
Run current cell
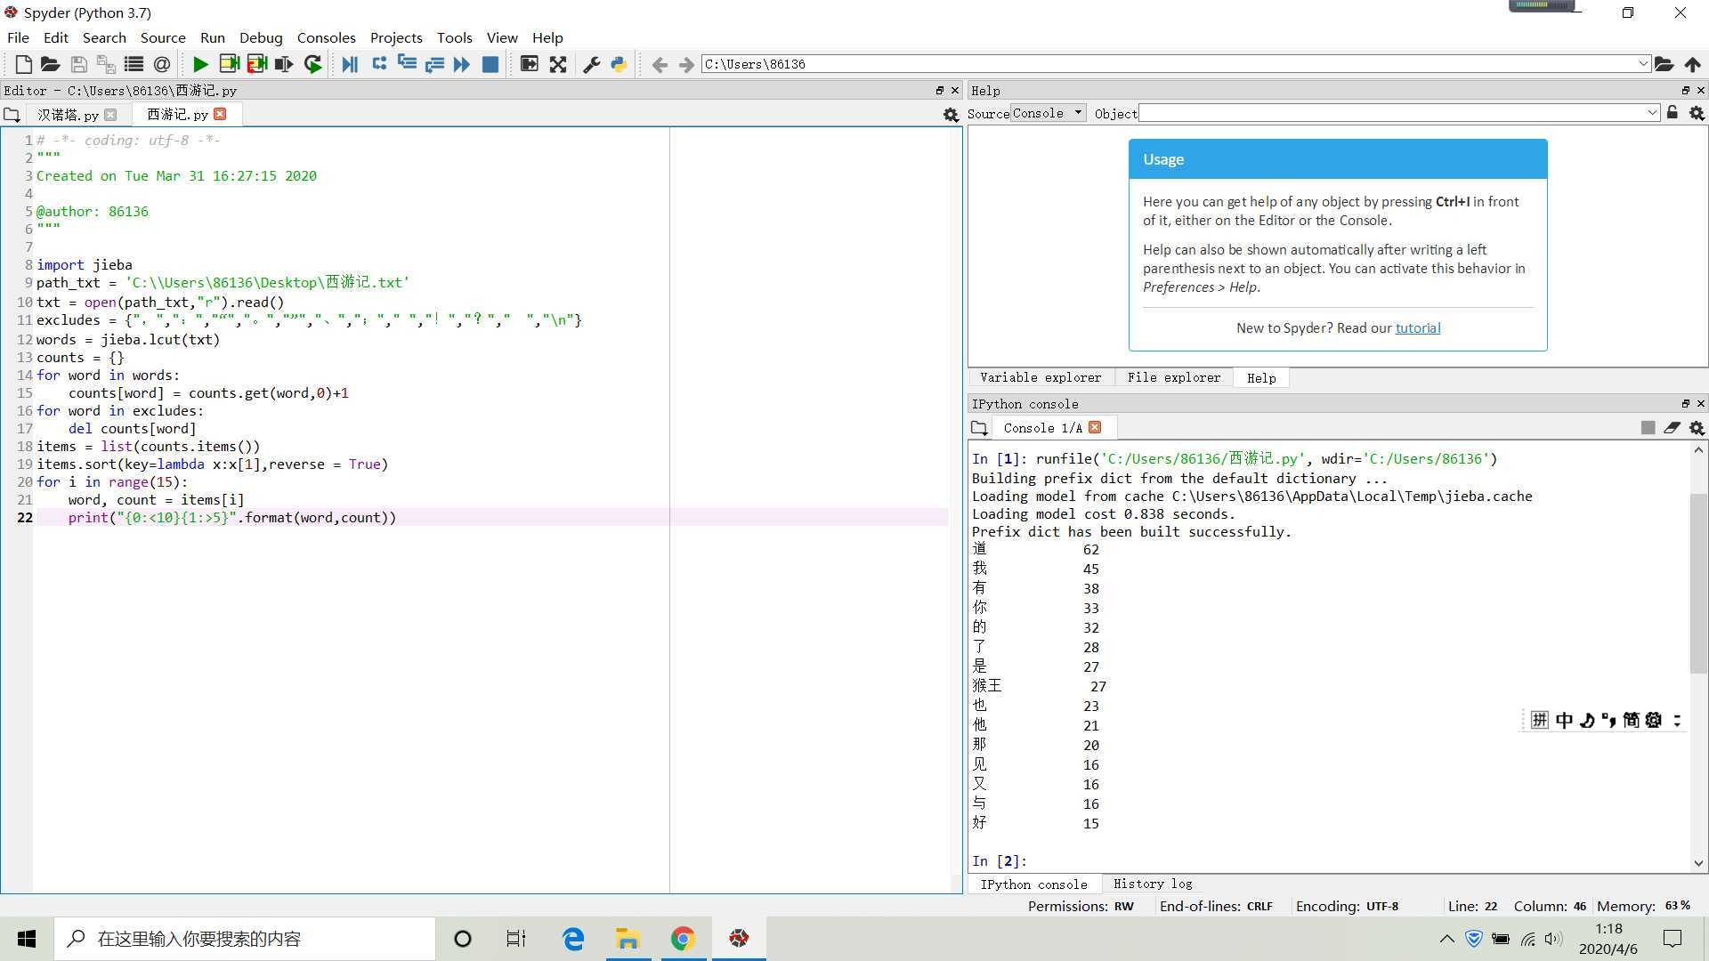pyautogui.click(x=229, y=64)
